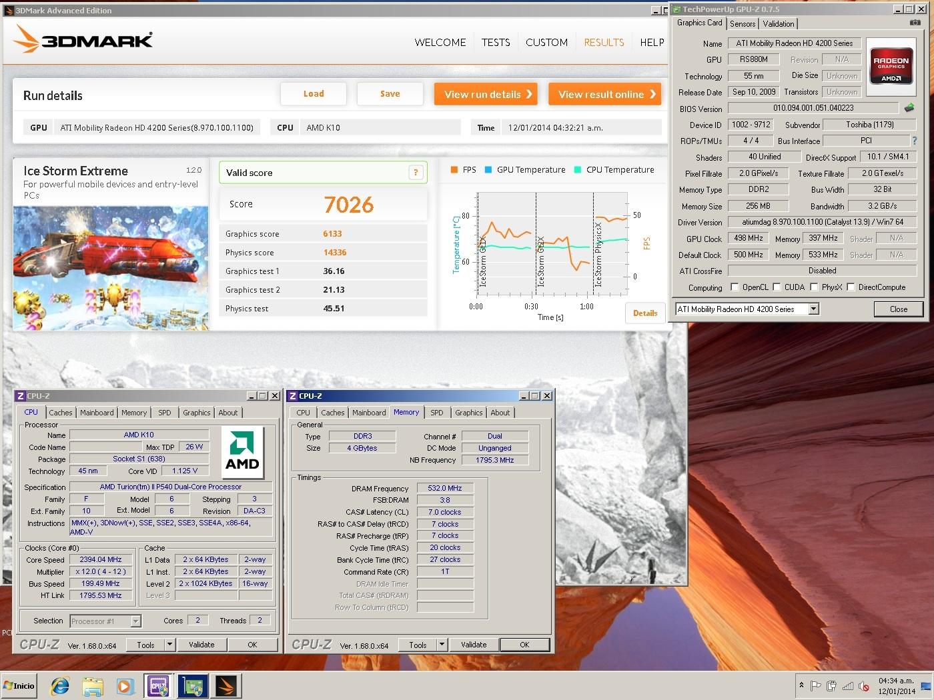
Task: Switch to 3DMark taskbar icon
Action: [226, 685]
